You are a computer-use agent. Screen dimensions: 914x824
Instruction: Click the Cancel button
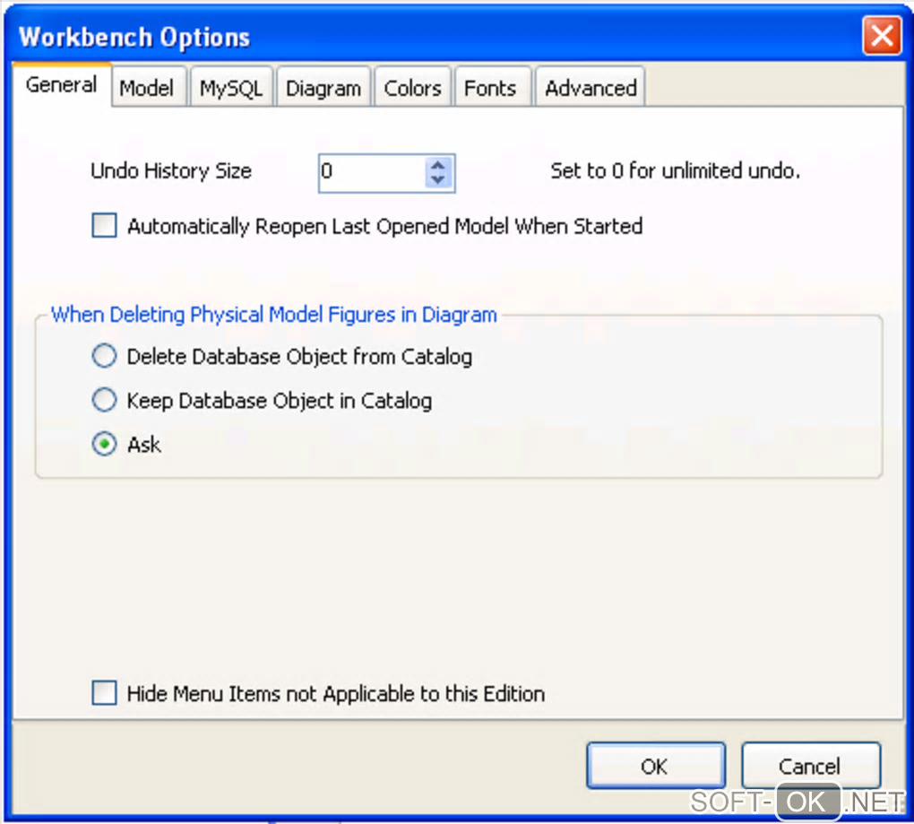(810, 767)
